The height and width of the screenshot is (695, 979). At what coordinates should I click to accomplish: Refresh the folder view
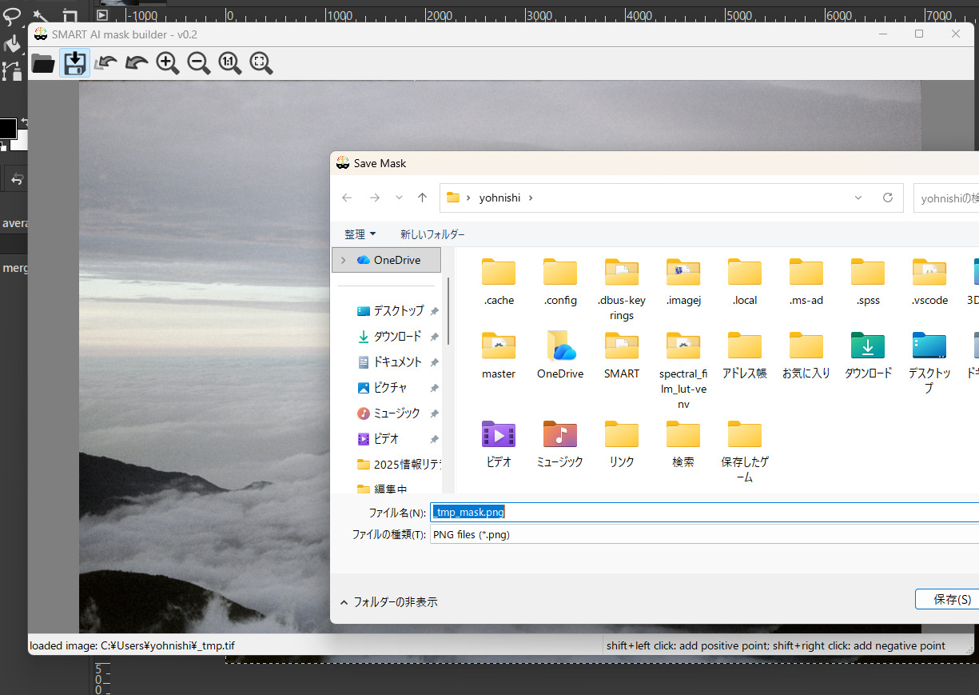tap(887, 198)
